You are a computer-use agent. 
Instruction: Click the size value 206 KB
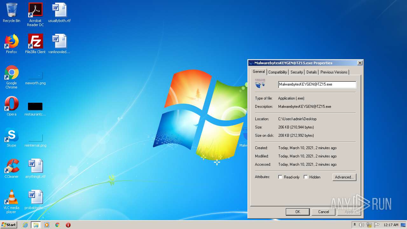pos(296,127)
